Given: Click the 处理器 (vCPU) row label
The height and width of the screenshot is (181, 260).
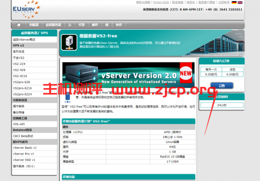Looking at the screenshot, I should click(x=73, y=132).
